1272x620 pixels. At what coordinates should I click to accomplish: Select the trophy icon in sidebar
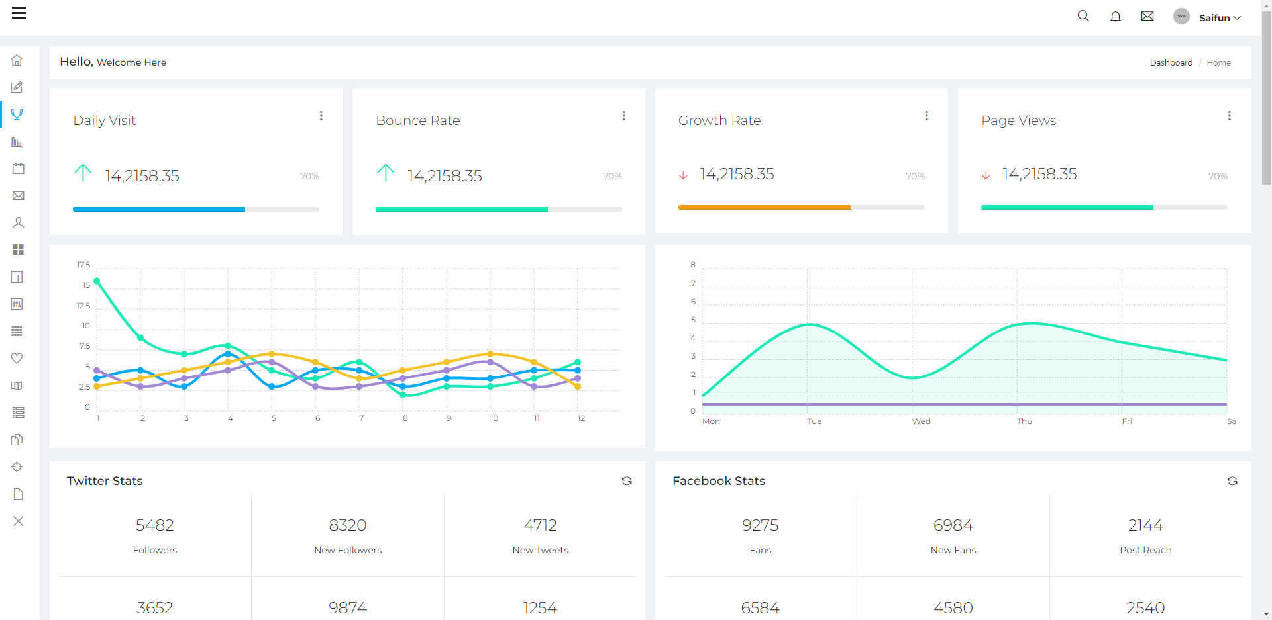(x=17, y=114)
